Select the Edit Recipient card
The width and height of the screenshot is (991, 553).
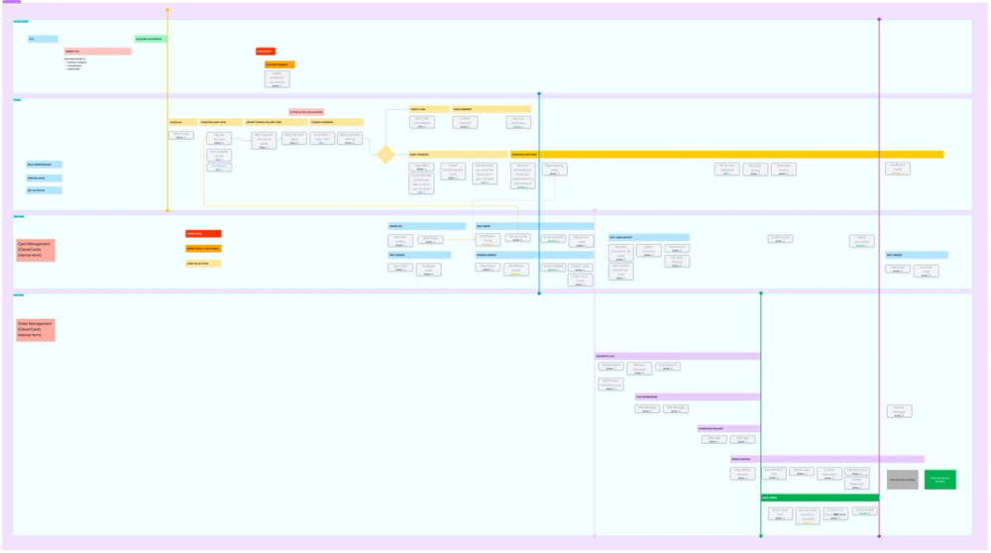(667, 366)
